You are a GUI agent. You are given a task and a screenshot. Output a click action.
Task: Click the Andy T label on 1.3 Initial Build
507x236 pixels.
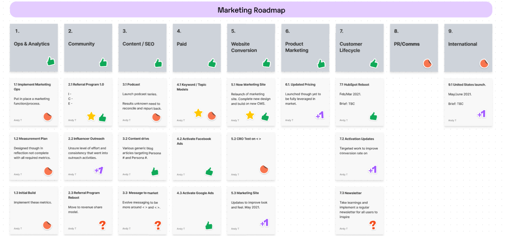(18, 228)
